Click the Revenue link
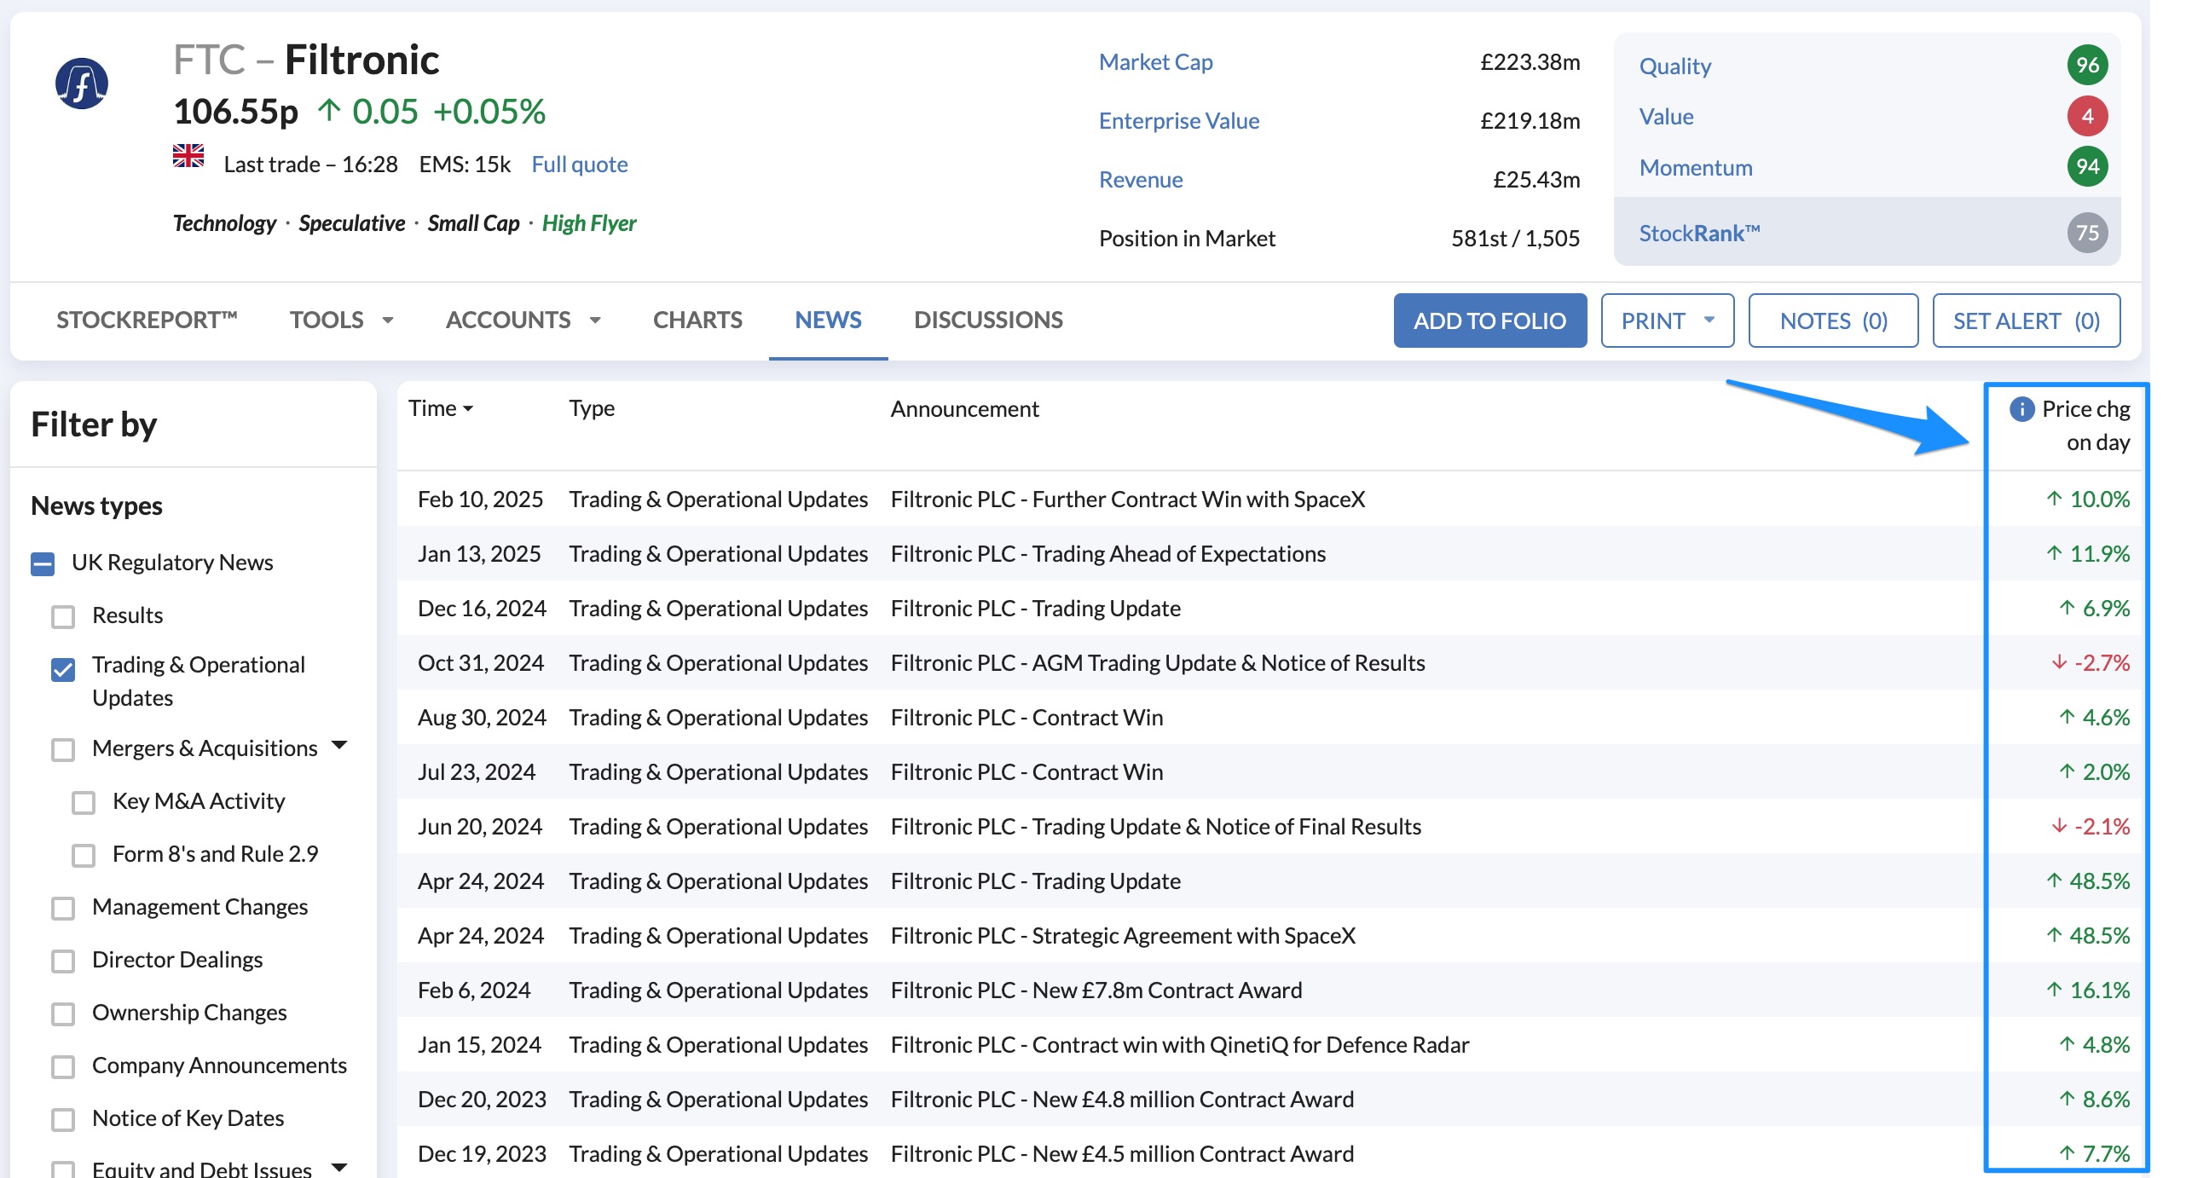Screen dimensions: 2186x1178 tap(1141, 180)
